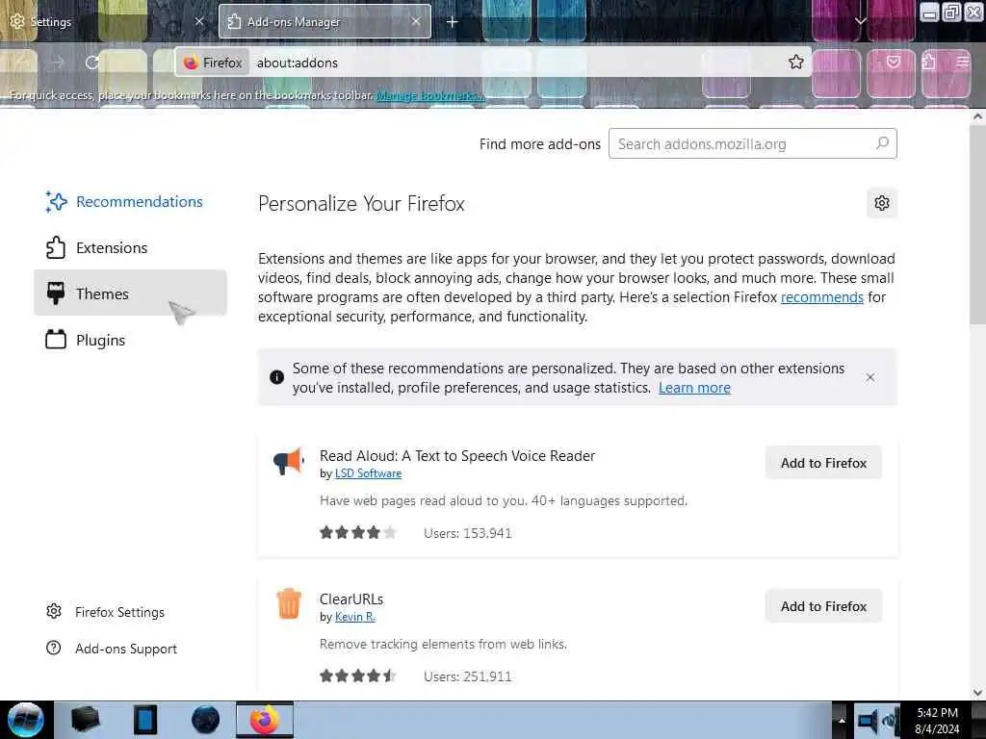Close the Settings tab
The image size is (986, 739).
[x=199, y=21]
